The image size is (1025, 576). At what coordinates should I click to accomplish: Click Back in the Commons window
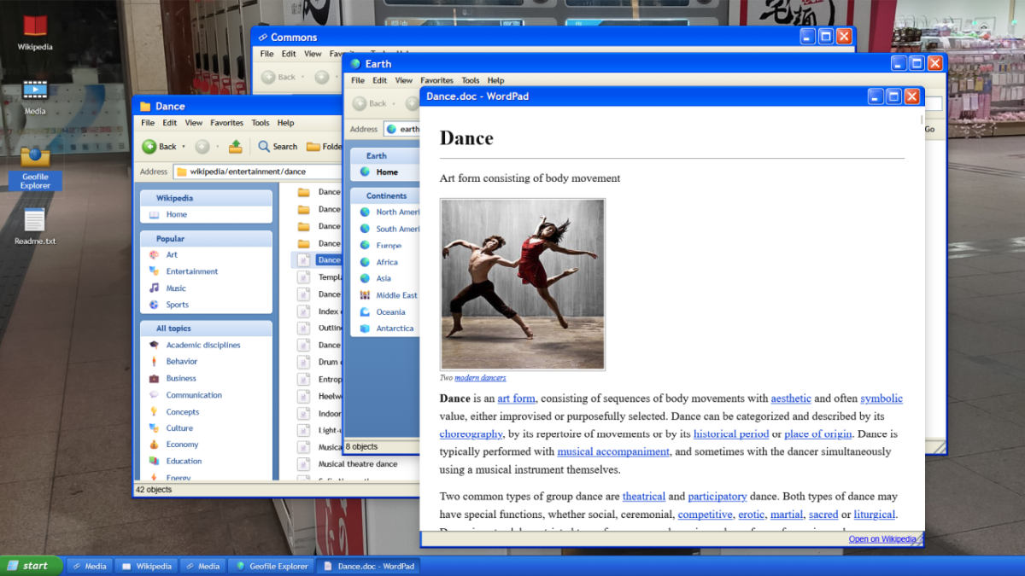point(279,77)
